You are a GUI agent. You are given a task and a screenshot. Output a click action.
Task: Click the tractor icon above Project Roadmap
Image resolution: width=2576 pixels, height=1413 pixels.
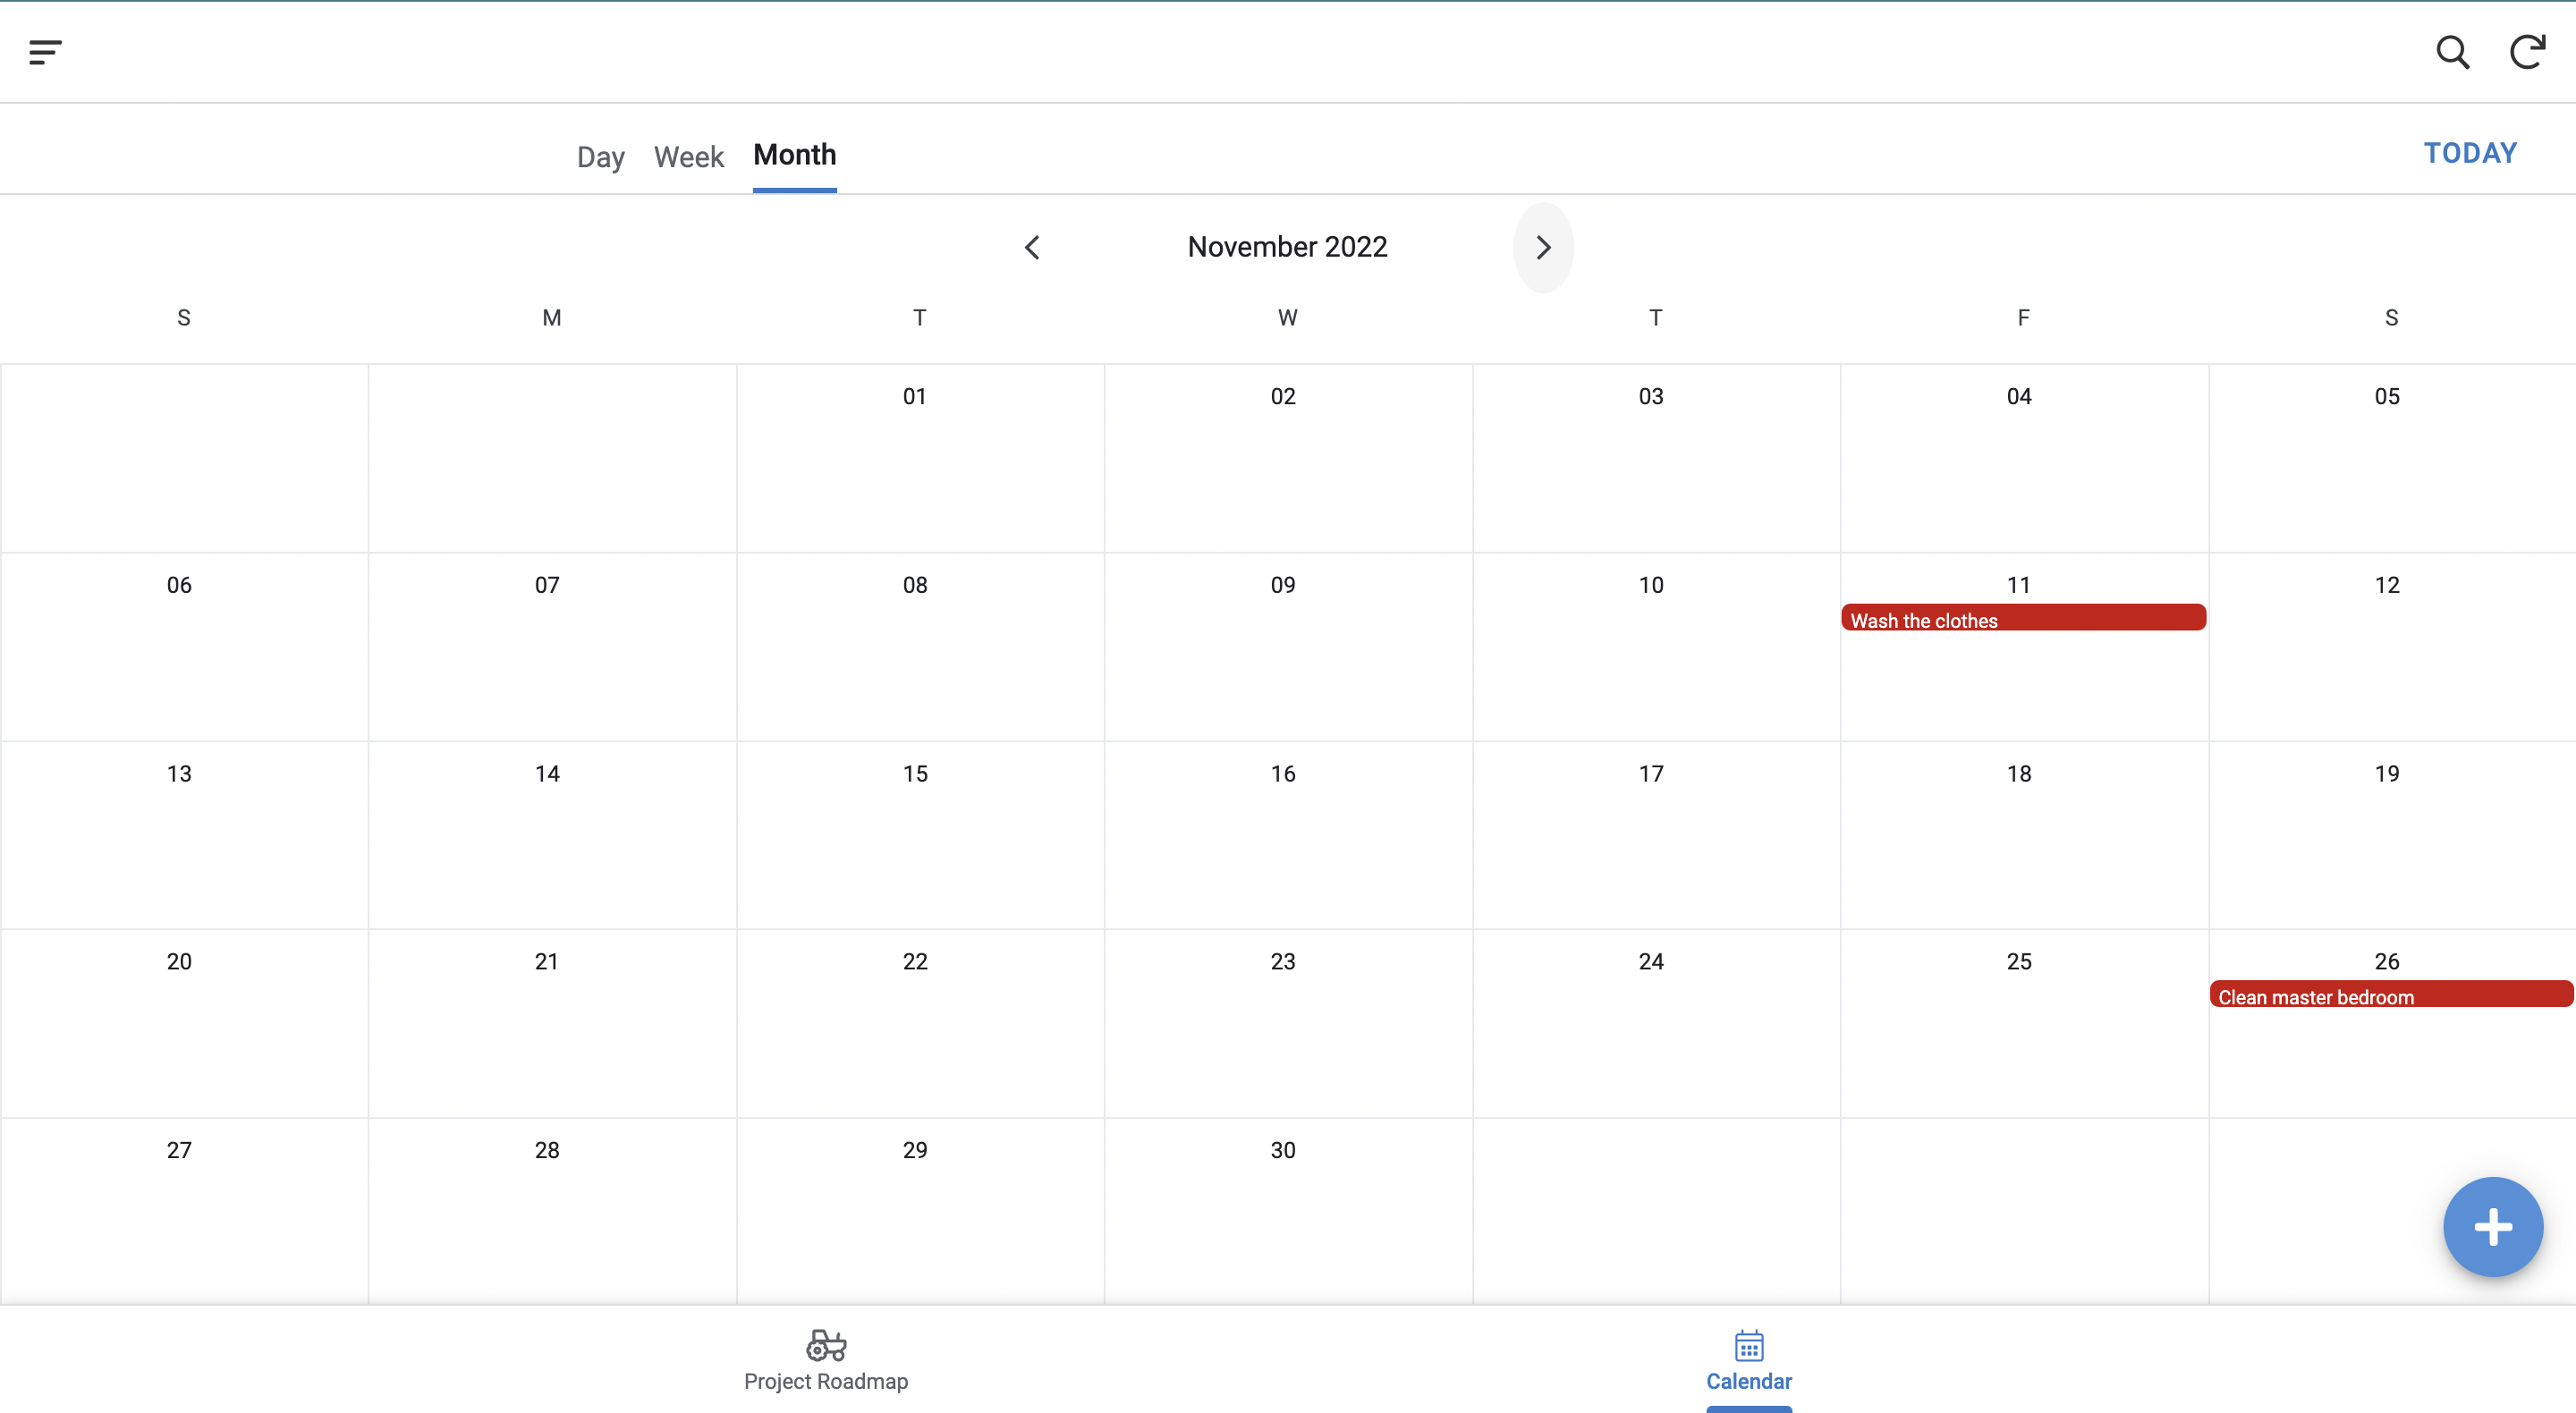click(825, 1345)
